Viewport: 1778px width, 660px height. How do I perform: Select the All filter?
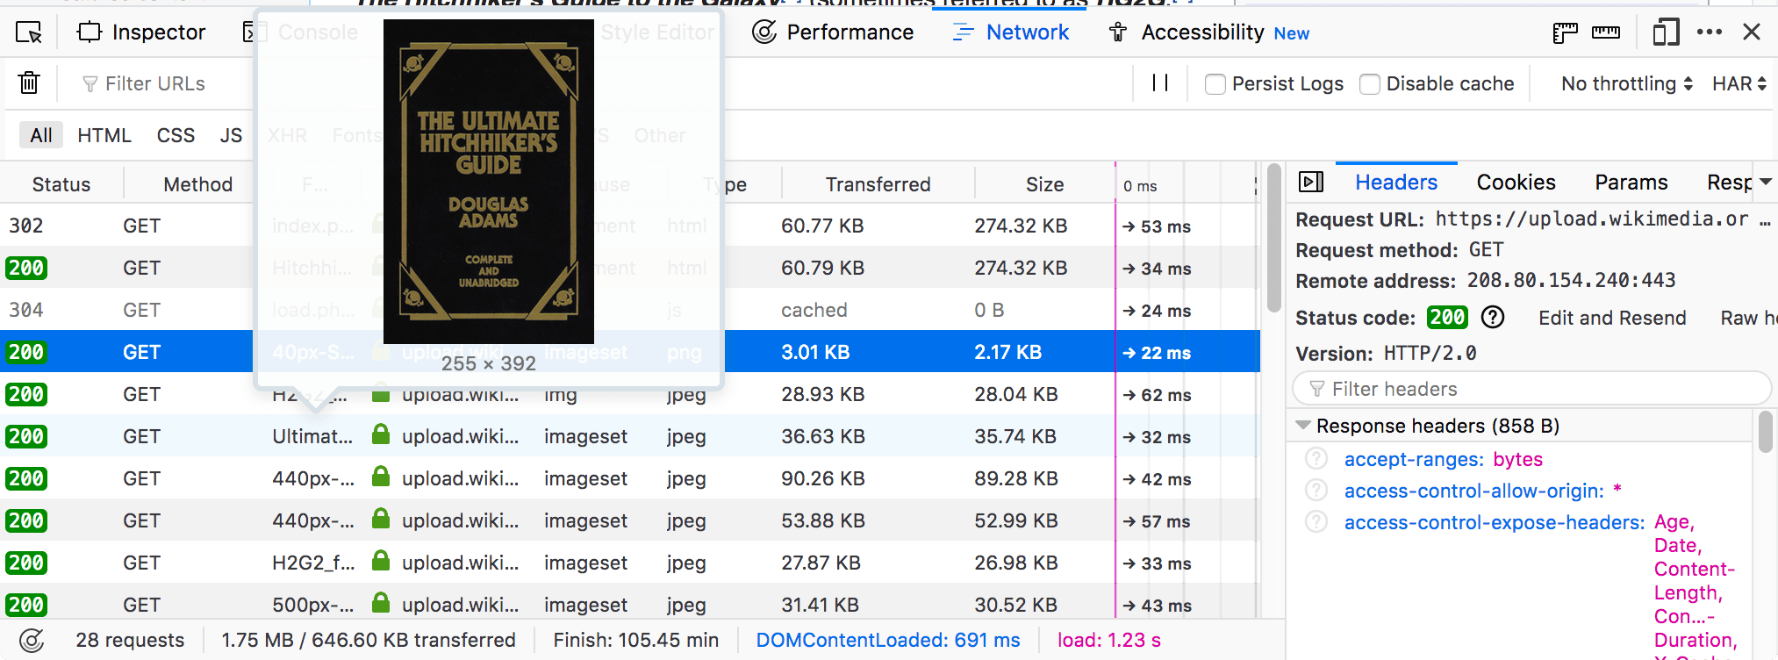(x=41, y=135)
